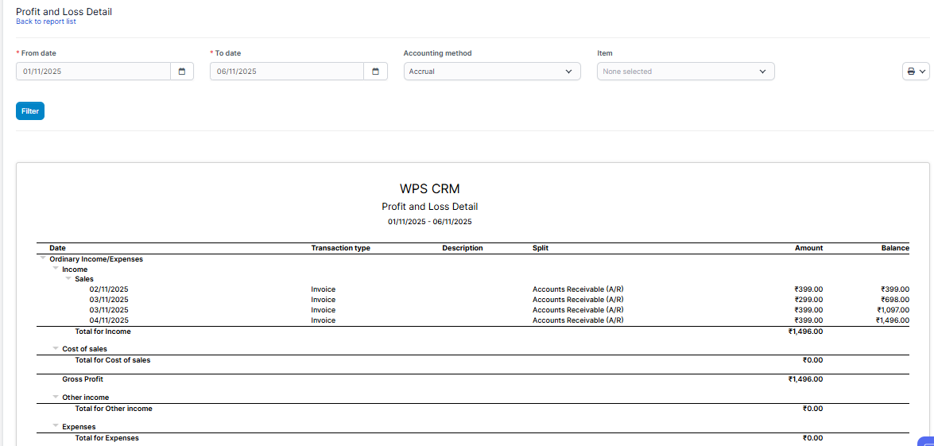Click the ₹299.00 invoice amount
The height and width of the screenshot is (446, 934).
pyautogui.click(x=808, y=300)
